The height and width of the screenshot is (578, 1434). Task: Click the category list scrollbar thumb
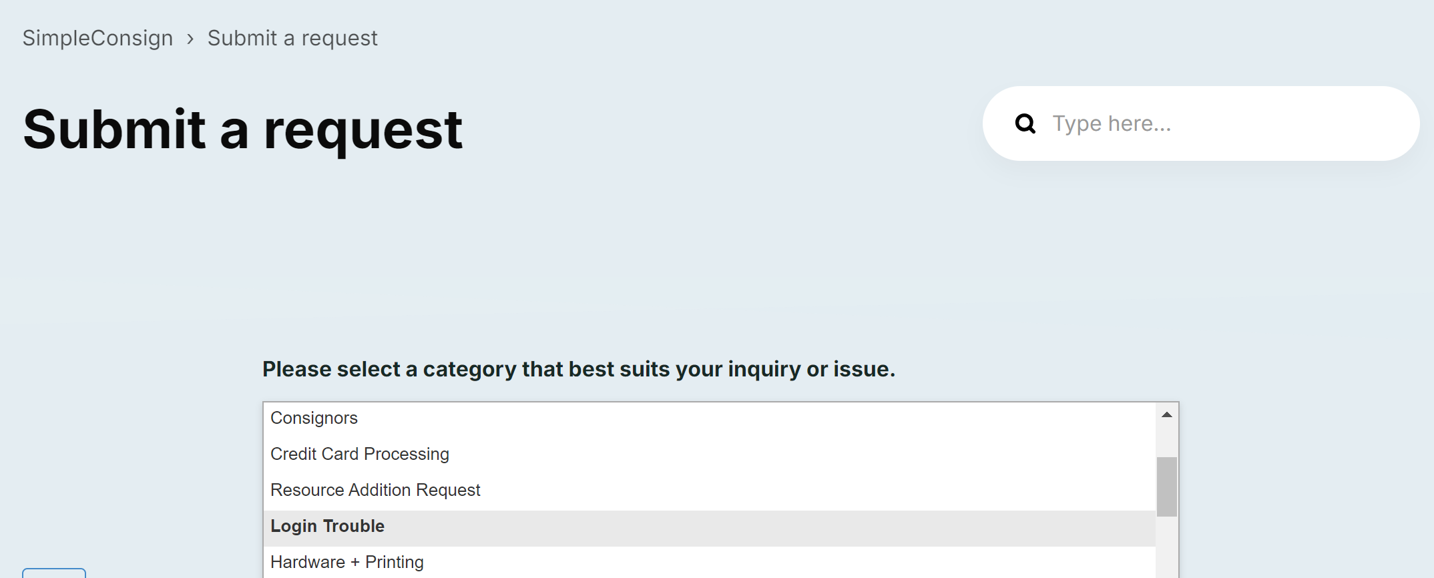(x=1167, y=487)
